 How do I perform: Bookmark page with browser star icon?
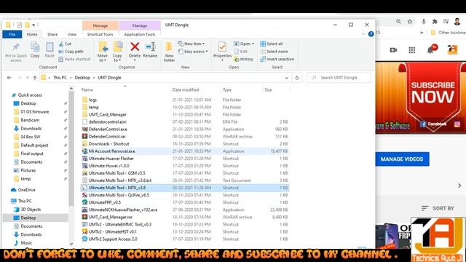[x=410, y=21]
